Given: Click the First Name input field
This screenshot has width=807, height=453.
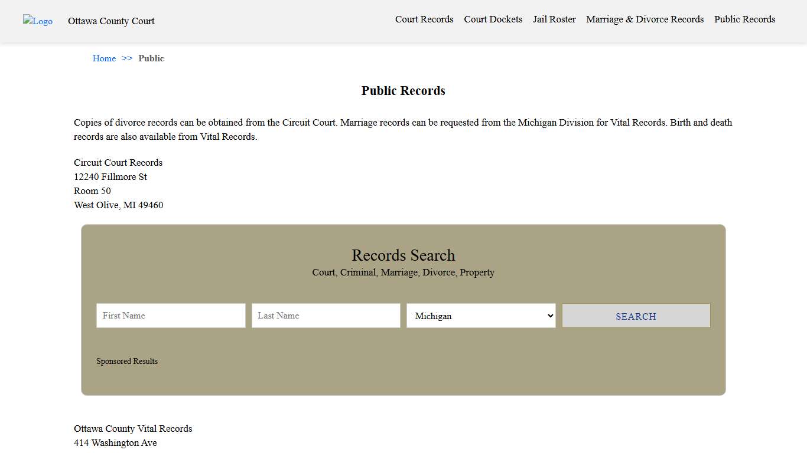Looking at the screenshot, I should 170,316.
